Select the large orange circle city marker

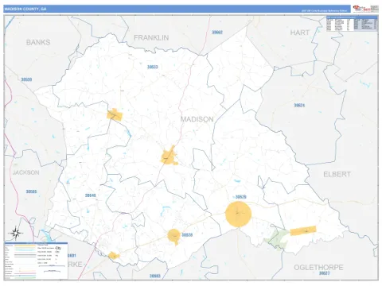click(238, 214)
